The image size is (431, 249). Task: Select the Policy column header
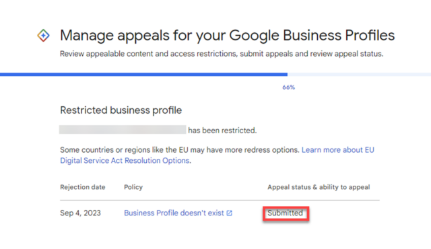click(x=133, y=187)
